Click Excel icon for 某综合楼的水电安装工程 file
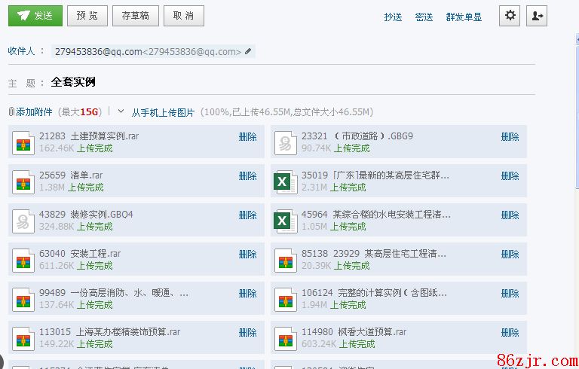 click(x=283, y=221)
